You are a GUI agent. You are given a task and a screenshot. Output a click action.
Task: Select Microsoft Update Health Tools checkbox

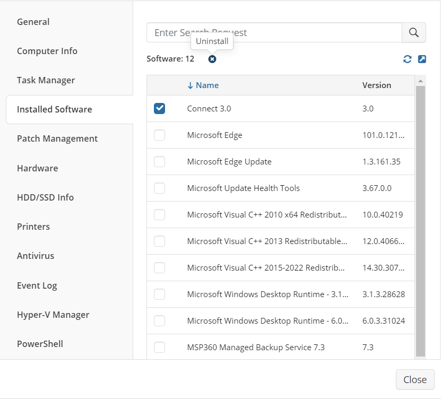(x=159, y=188)
